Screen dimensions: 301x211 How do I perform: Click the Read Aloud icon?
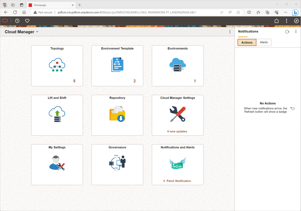tap(230, 12)
